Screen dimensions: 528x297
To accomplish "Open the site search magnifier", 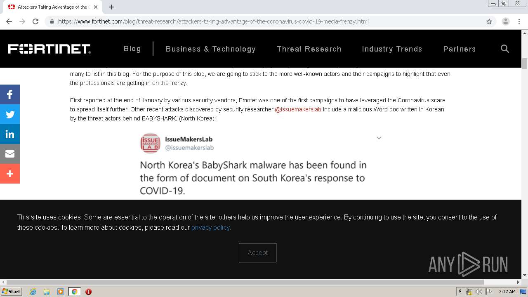I will tap(505, 49).
